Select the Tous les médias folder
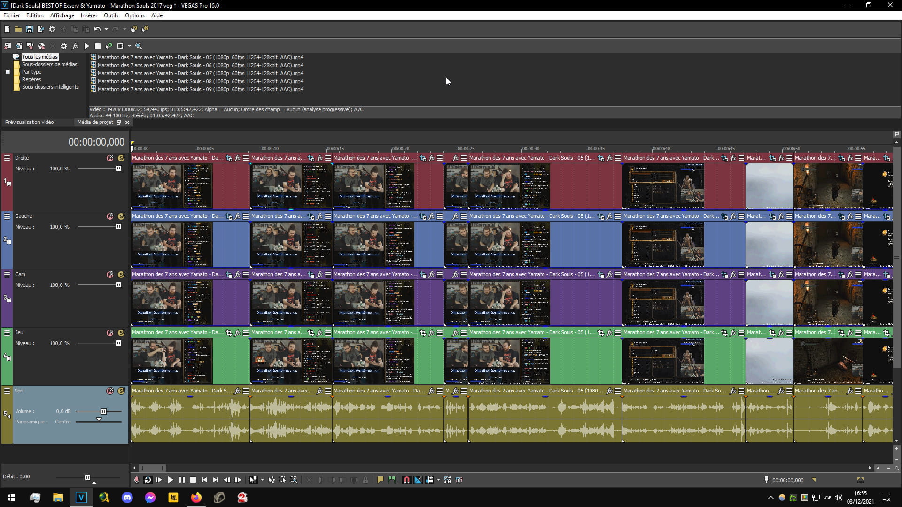Image resolution: width=902 pixels, height=507 pixels. (x=40, y=57)
